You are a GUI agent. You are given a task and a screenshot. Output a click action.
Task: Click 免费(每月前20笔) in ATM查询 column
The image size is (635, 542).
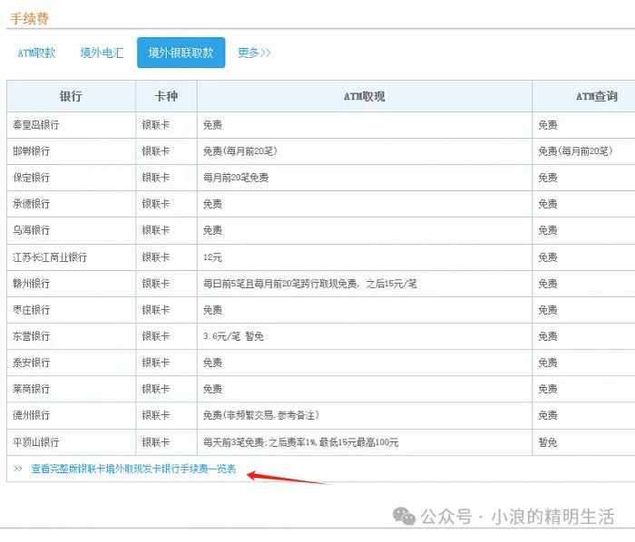coord(575,151)
